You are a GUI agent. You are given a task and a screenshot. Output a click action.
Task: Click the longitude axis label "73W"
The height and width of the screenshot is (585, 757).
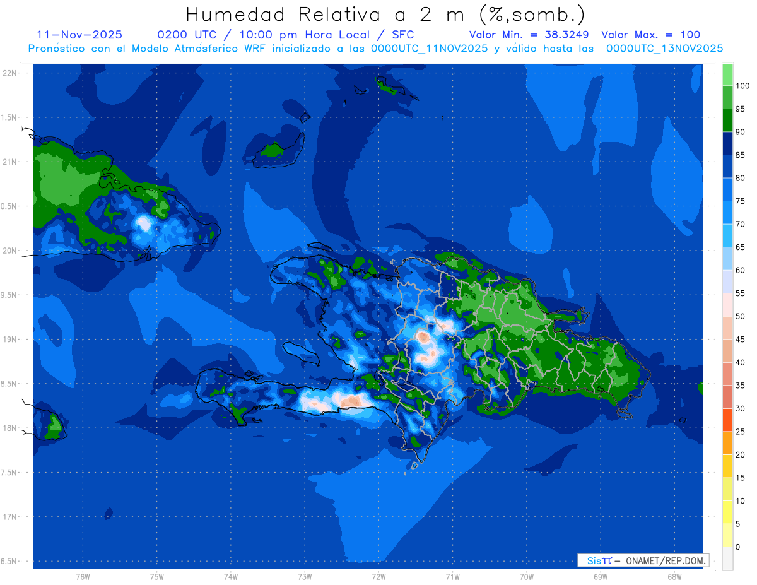coord(305,577)
